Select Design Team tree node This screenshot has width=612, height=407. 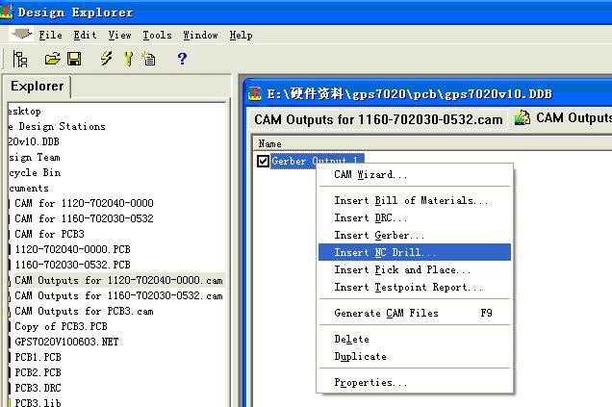coord(35,157)
